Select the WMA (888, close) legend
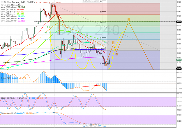This screenshot has height=128, width=182. coord(9,21)
